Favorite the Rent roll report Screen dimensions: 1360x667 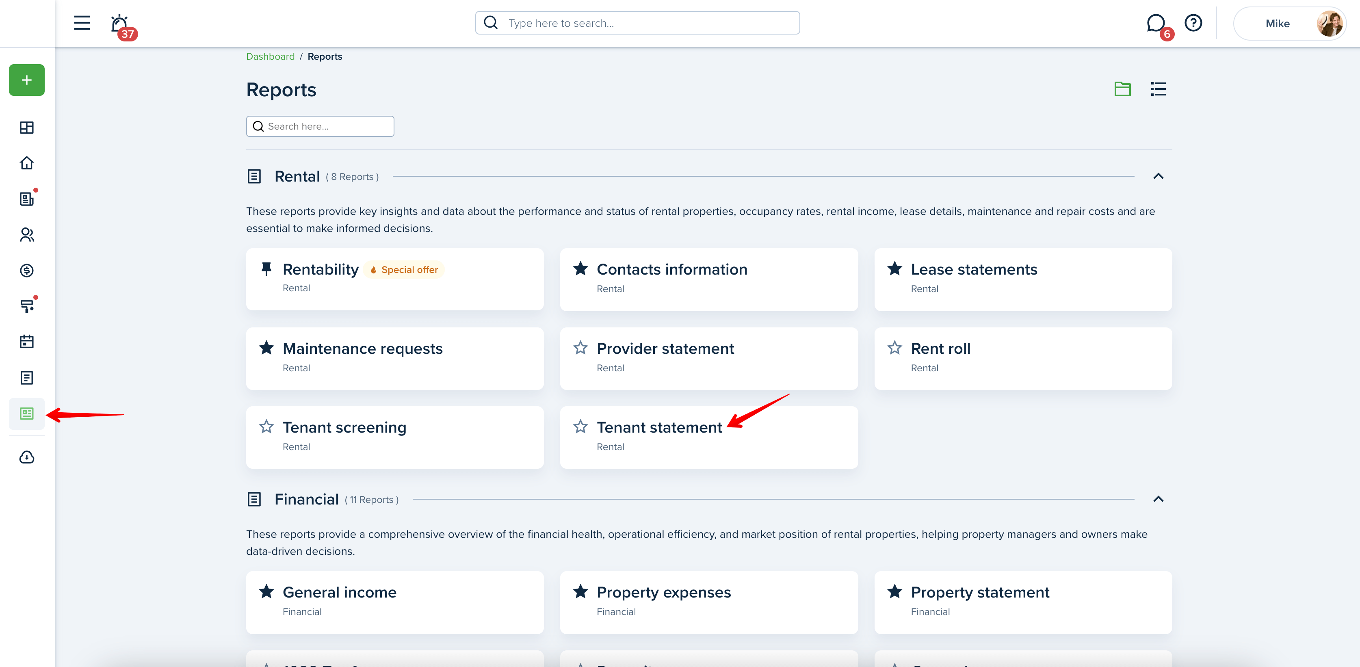895,348
